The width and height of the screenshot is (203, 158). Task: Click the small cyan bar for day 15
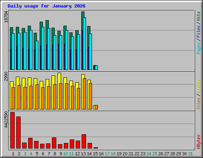click(96, 68)
